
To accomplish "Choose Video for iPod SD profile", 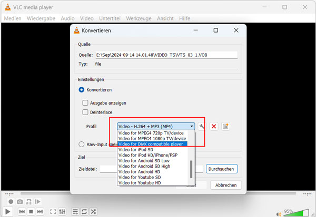I will [x=152, y=150].
